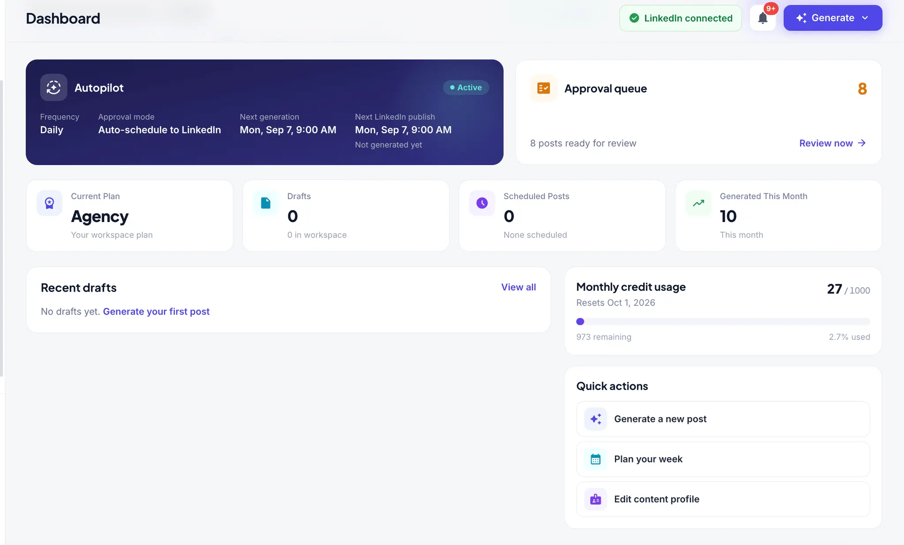Click the page scrollbar on the left edge

pos(2,229)
